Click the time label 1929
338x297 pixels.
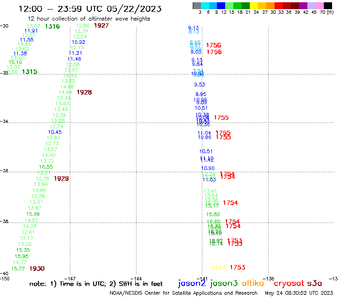pyautogui.click(x=61, y=179)
